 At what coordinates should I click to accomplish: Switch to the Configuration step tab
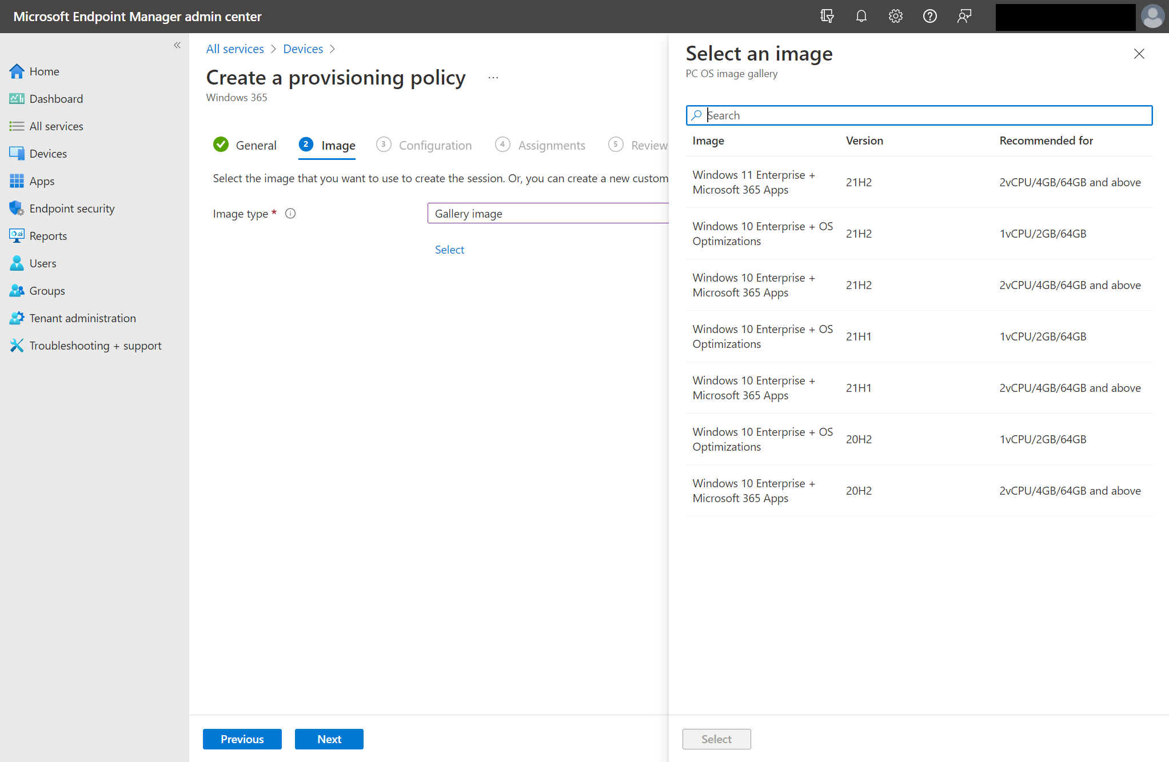coord(424,145)
